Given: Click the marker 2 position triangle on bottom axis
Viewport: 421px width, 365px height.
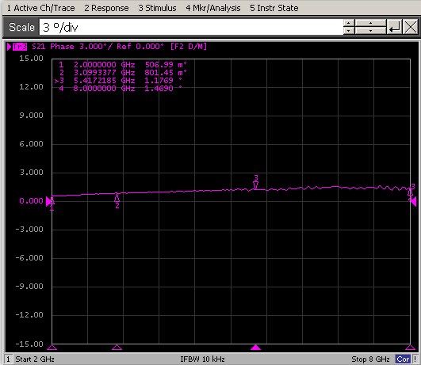Looking at the screenshot, I should 117,348.
